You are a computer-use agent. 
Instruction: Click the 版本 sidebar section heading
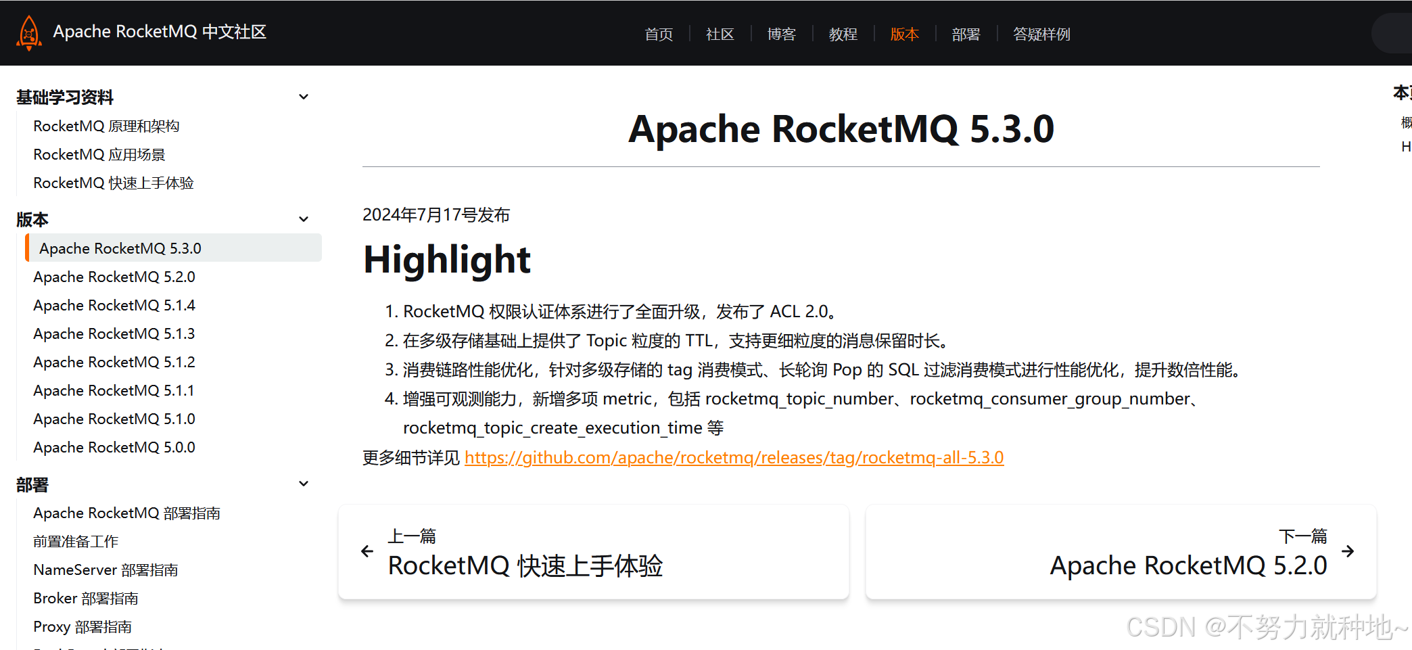pyautogui.click(x=32, y=220)
